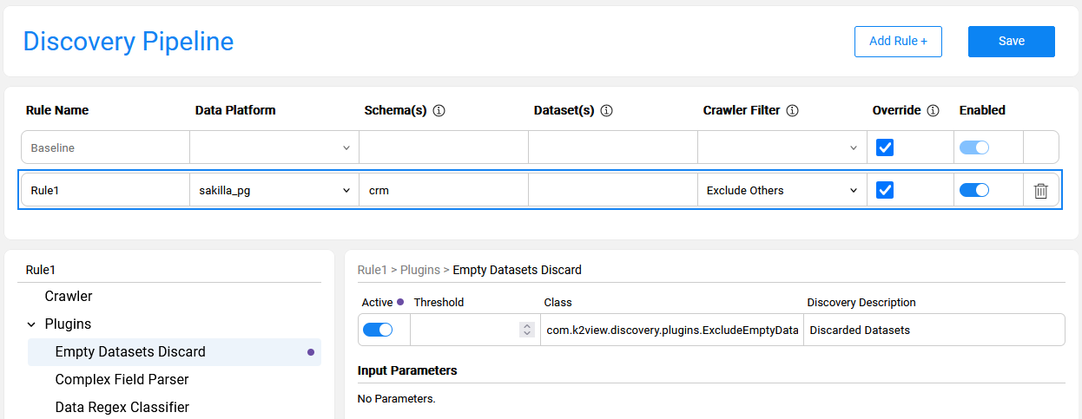Click the Threshold spinner arrows

[526, 330]
